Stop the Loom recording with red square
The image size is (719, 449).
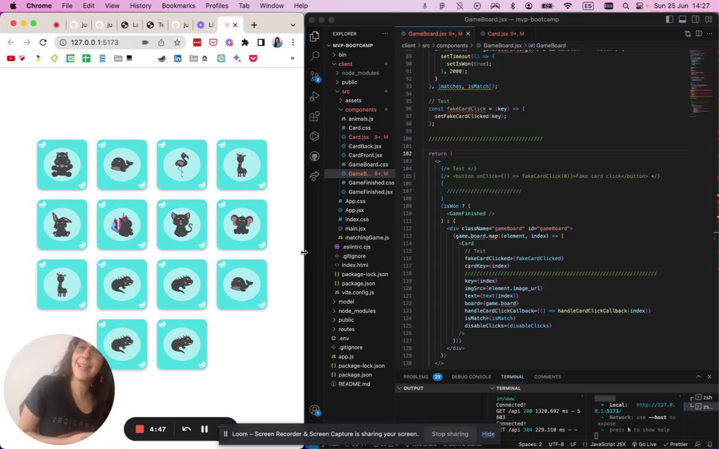click(140, 429)
